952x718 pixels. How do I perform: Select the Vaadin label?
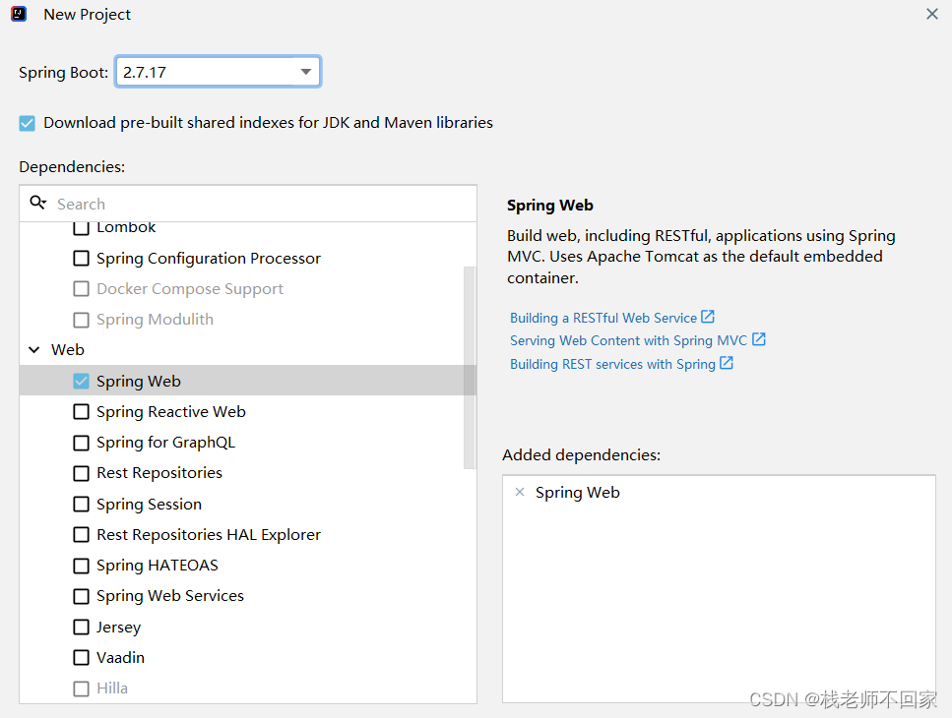[121, 658]
